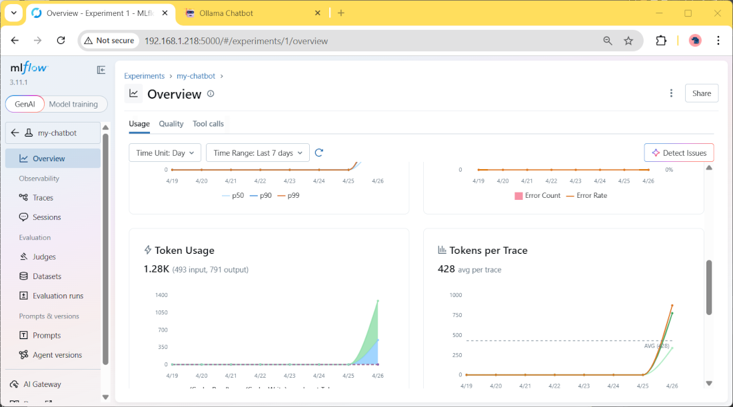Switch to Model training mode

[x=73, y=104]
